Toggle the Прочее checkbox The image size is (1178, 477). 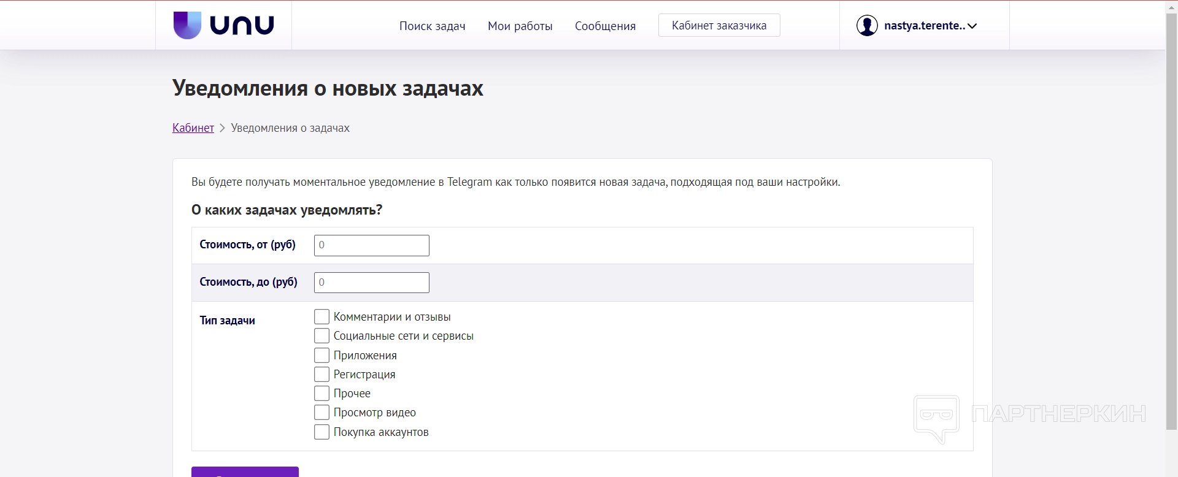coord(321,393)
